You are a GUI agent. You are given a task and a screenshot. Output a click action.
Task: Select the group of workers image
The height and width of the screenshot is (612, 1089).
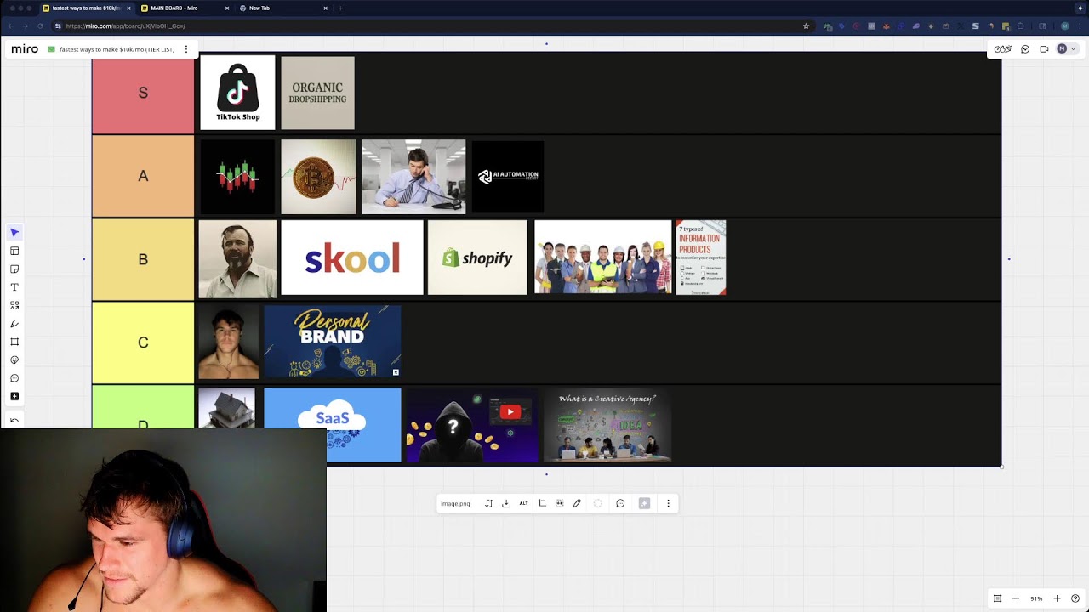603,258
